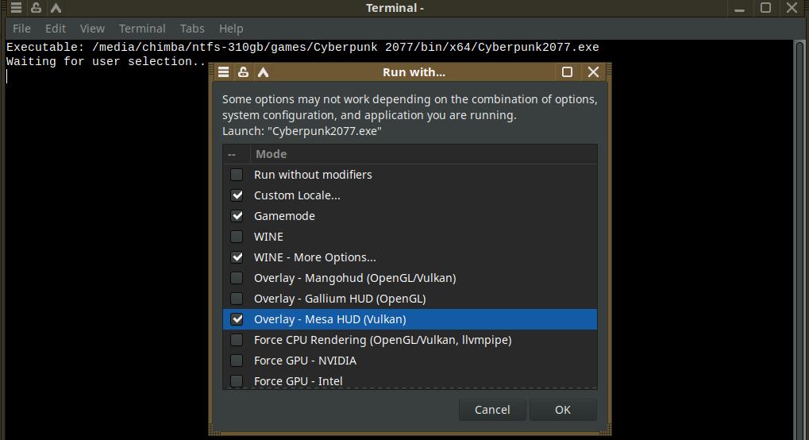This screenshot has width=809, height=440.
Task: Click the Run with dialog lock icon
Action: coord(243,71)
